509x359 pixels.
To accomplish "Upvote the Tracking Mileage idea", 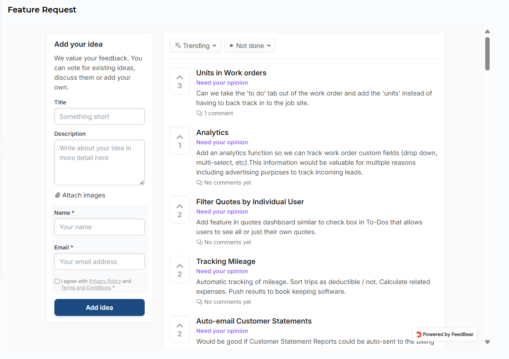I will 180,270.
